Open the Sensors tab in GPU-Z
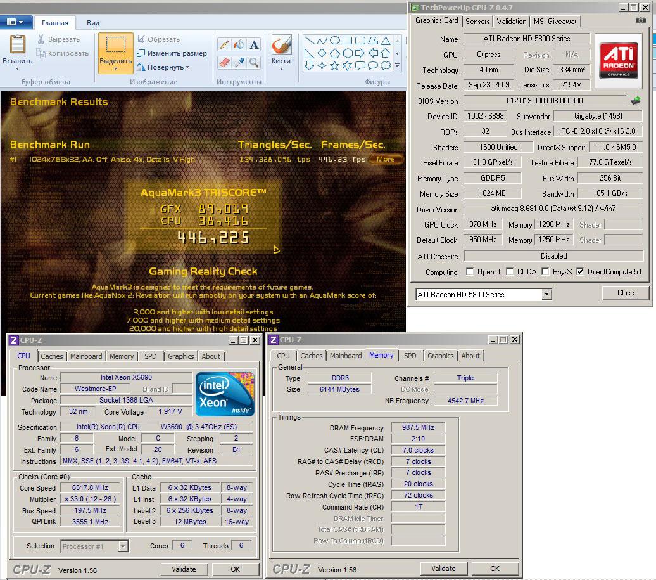656x580 pixels. pos(477,22)
